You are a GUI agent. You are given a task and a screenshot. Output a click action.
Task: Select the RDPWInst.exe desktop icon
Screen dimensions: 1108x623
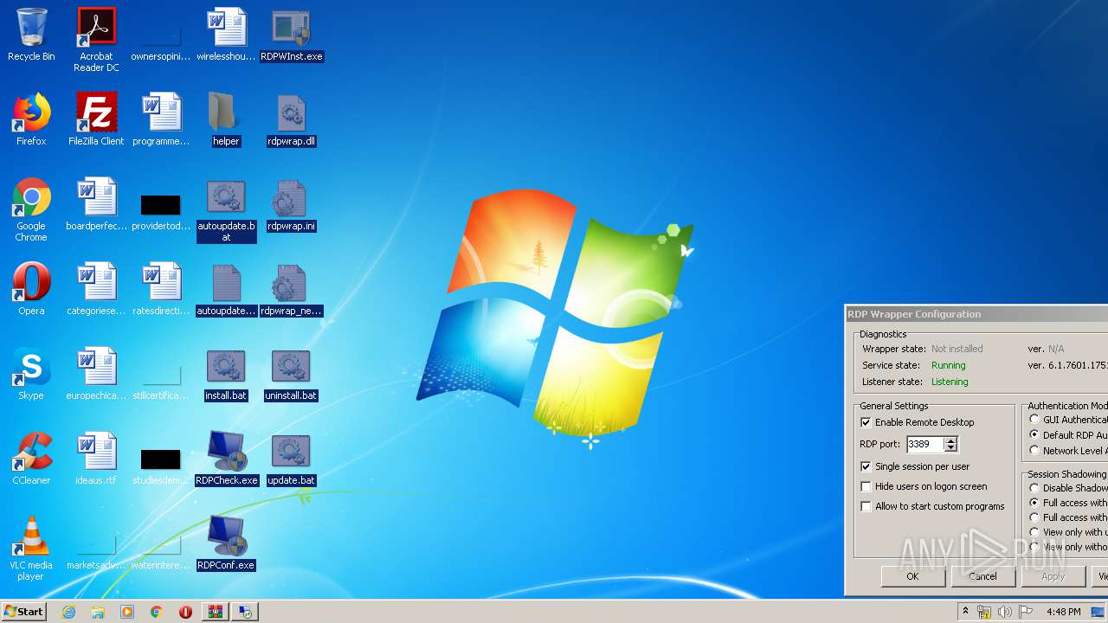pyautogui.click(x=291, y=35)
